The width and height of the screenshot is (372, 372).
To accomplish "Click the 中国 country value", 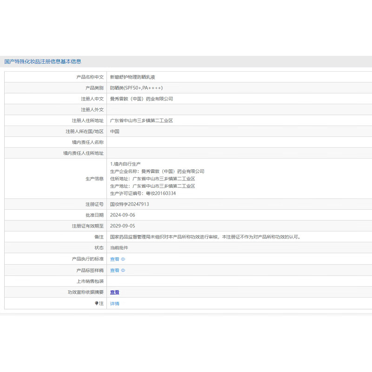I will (114, 132).
